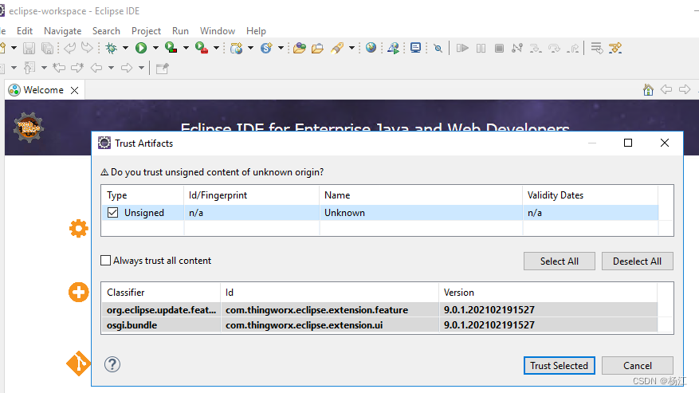Open the dropdown next to External Tools
699x393 pixels.
pyautogui.click(x=216, y=48)
